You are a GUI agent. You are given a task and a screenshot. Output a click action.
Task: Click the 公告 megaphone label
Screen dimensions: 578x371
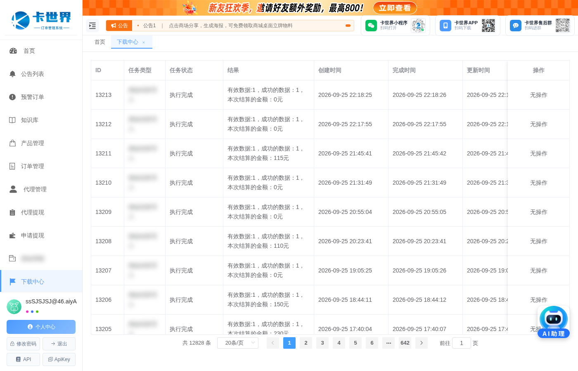point(119,26)
